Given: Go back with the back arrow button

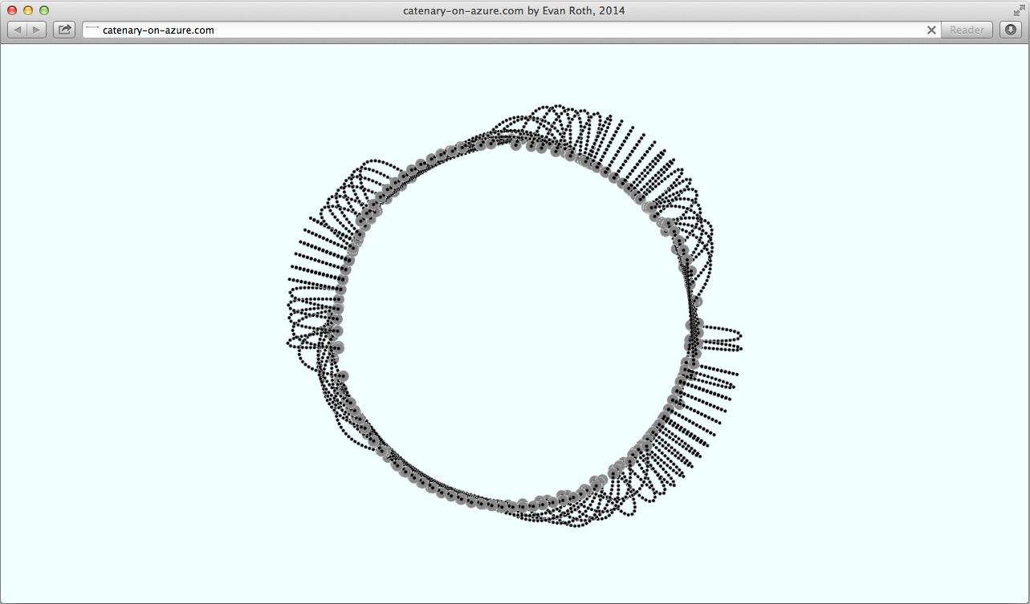Looking at the screenshot, I should (17, 30).
